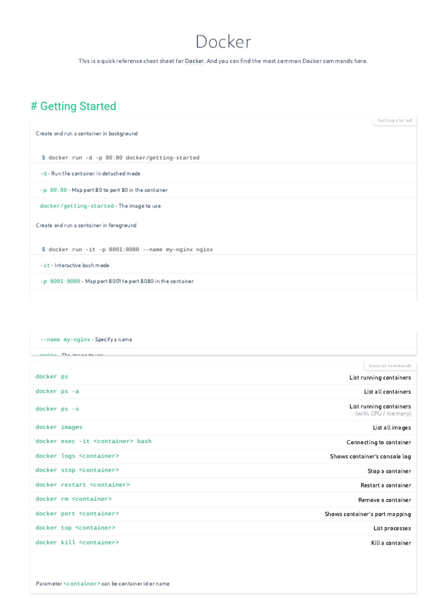Click the 'docker port <container>' command
Image resolution: width=447 pixels, height=597 pixels.
(x=77, y=514)
